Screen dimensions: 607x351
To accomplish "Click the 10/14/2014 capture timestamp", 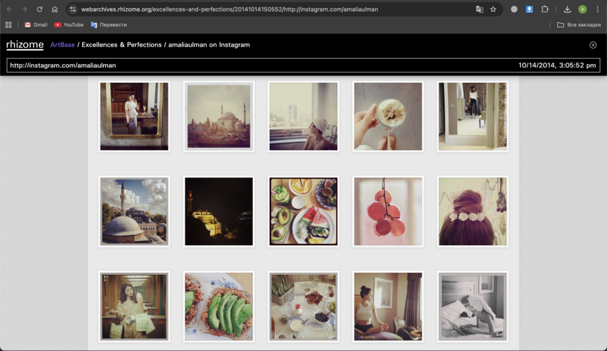I will pyautogui.click(x=557, y=65).
